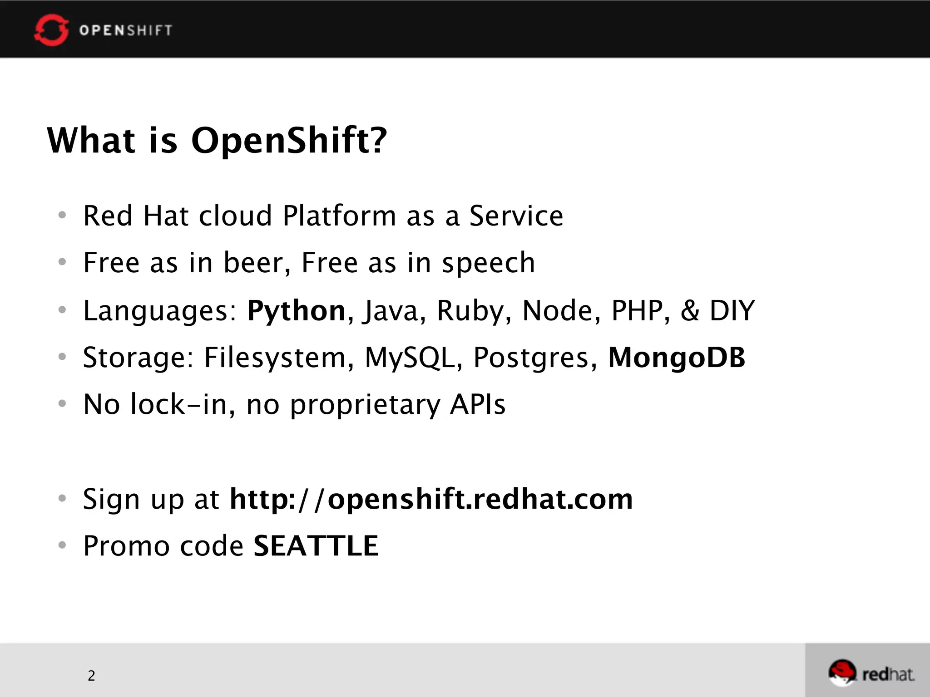Click the Languages bullet point marker

(x=62, y=310)
